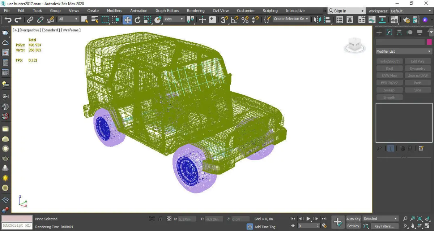Choose Bind to Space Warp tool

click(51, 19)
